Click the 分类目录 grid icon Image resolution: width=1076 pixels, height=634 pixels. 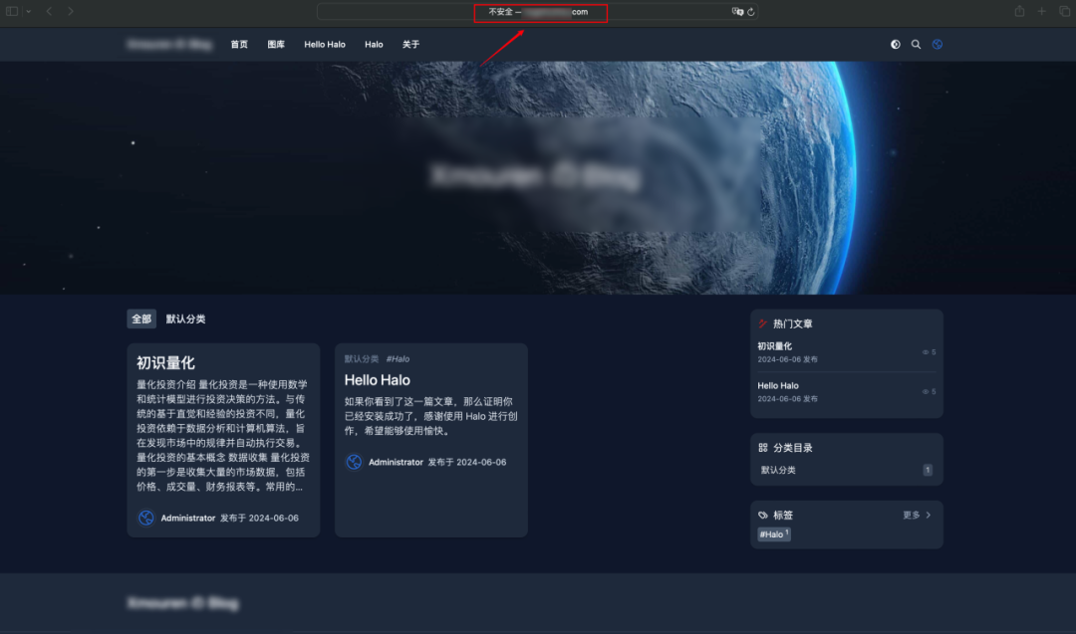[762, 448]
